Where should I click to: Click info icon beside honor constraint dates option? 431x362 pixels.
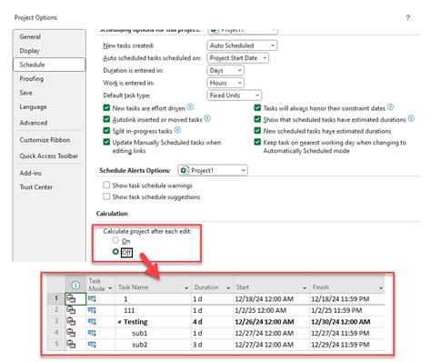click(391, 107)
